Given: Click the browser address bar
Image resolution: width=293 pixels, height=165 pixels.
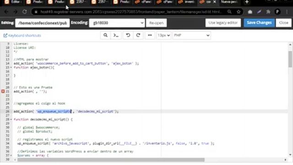Looking at the screenshot, I should coord(131,12).
